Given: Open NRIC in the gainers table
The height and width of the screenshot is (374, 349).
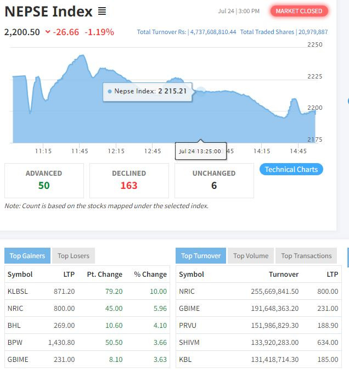Looking at the screenshot, I should pos(15,309).
